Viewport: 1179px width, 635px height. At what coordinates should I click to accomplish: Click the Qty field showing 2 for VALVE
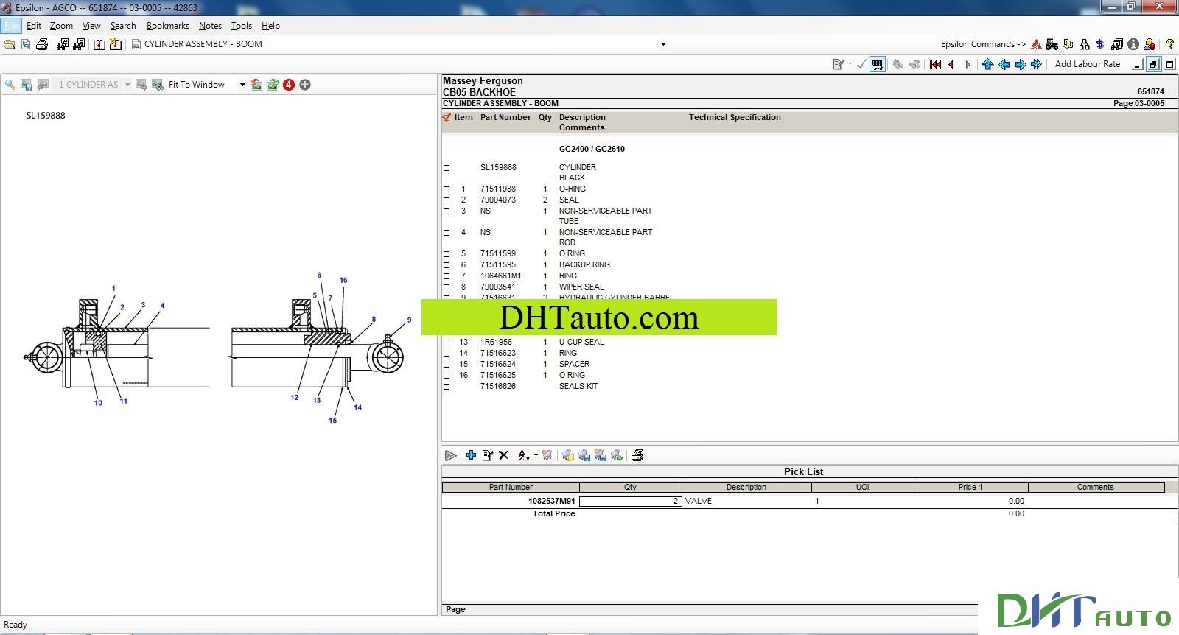[x=630, y=501]
